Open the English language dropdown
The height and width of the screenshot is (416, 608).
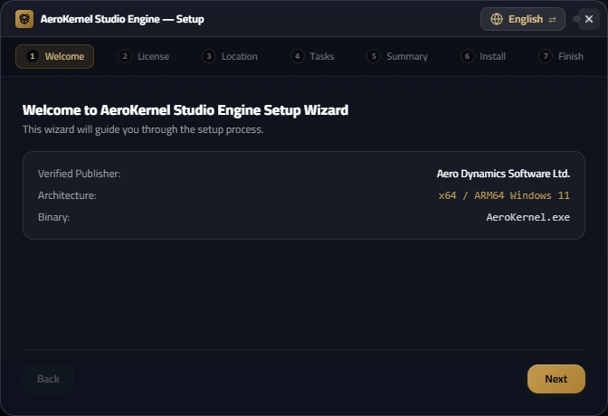(522, 19)
